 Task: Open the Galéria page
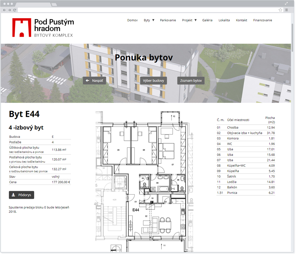(207, 20)
